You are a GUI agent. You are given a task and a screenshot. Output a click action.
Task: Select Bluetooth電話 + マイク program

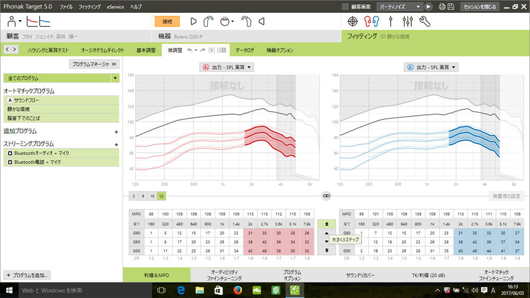tap(61, 162)
